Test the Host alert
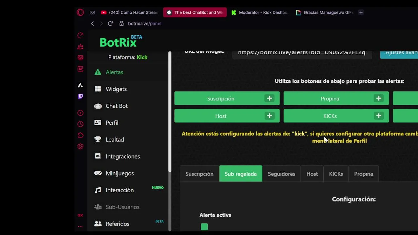Image resolution: width=418 pixels, height=235 pixels. (x=227, y=116)
